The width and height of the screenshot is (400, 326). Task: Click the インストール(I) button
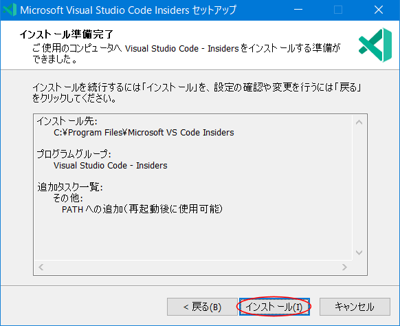tap(274, 307)
